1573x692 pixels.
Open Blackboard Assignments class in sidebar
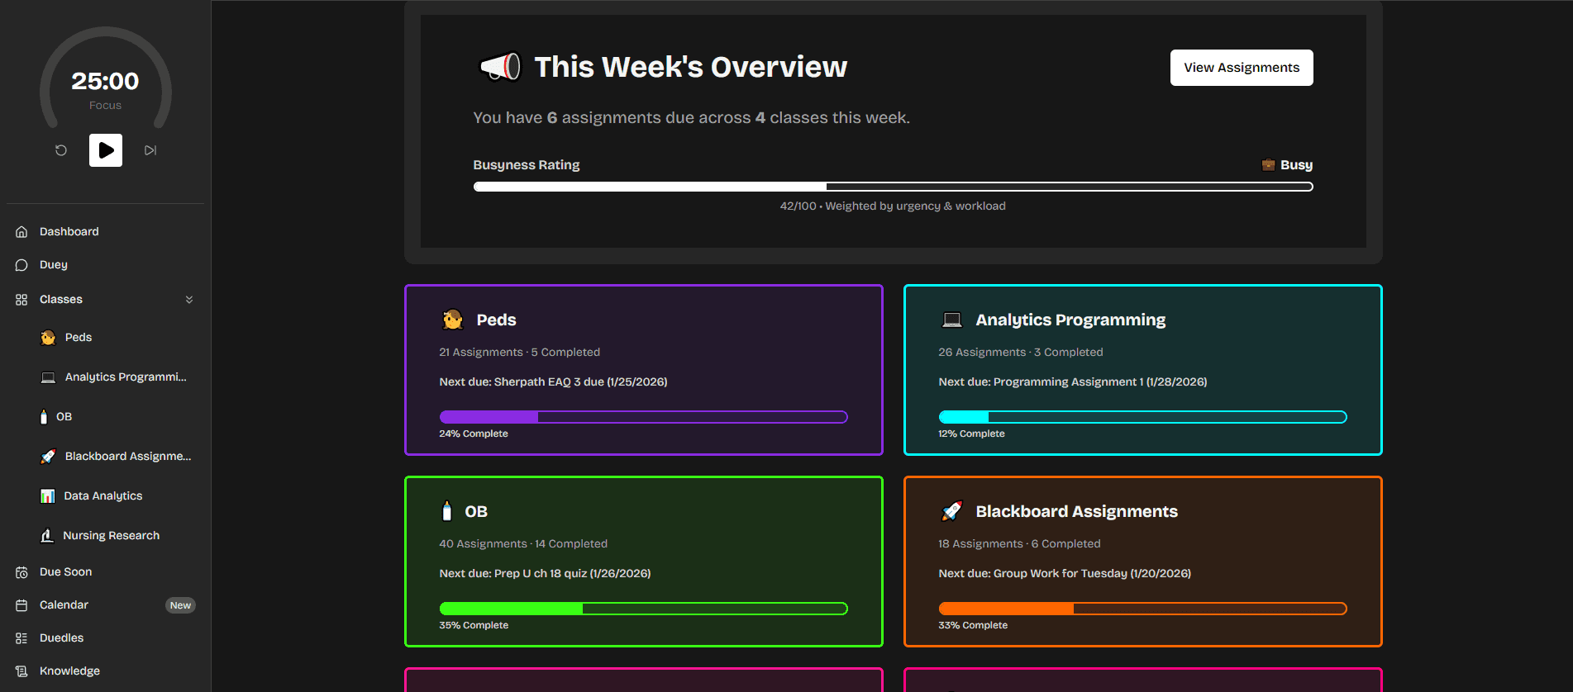128,457
